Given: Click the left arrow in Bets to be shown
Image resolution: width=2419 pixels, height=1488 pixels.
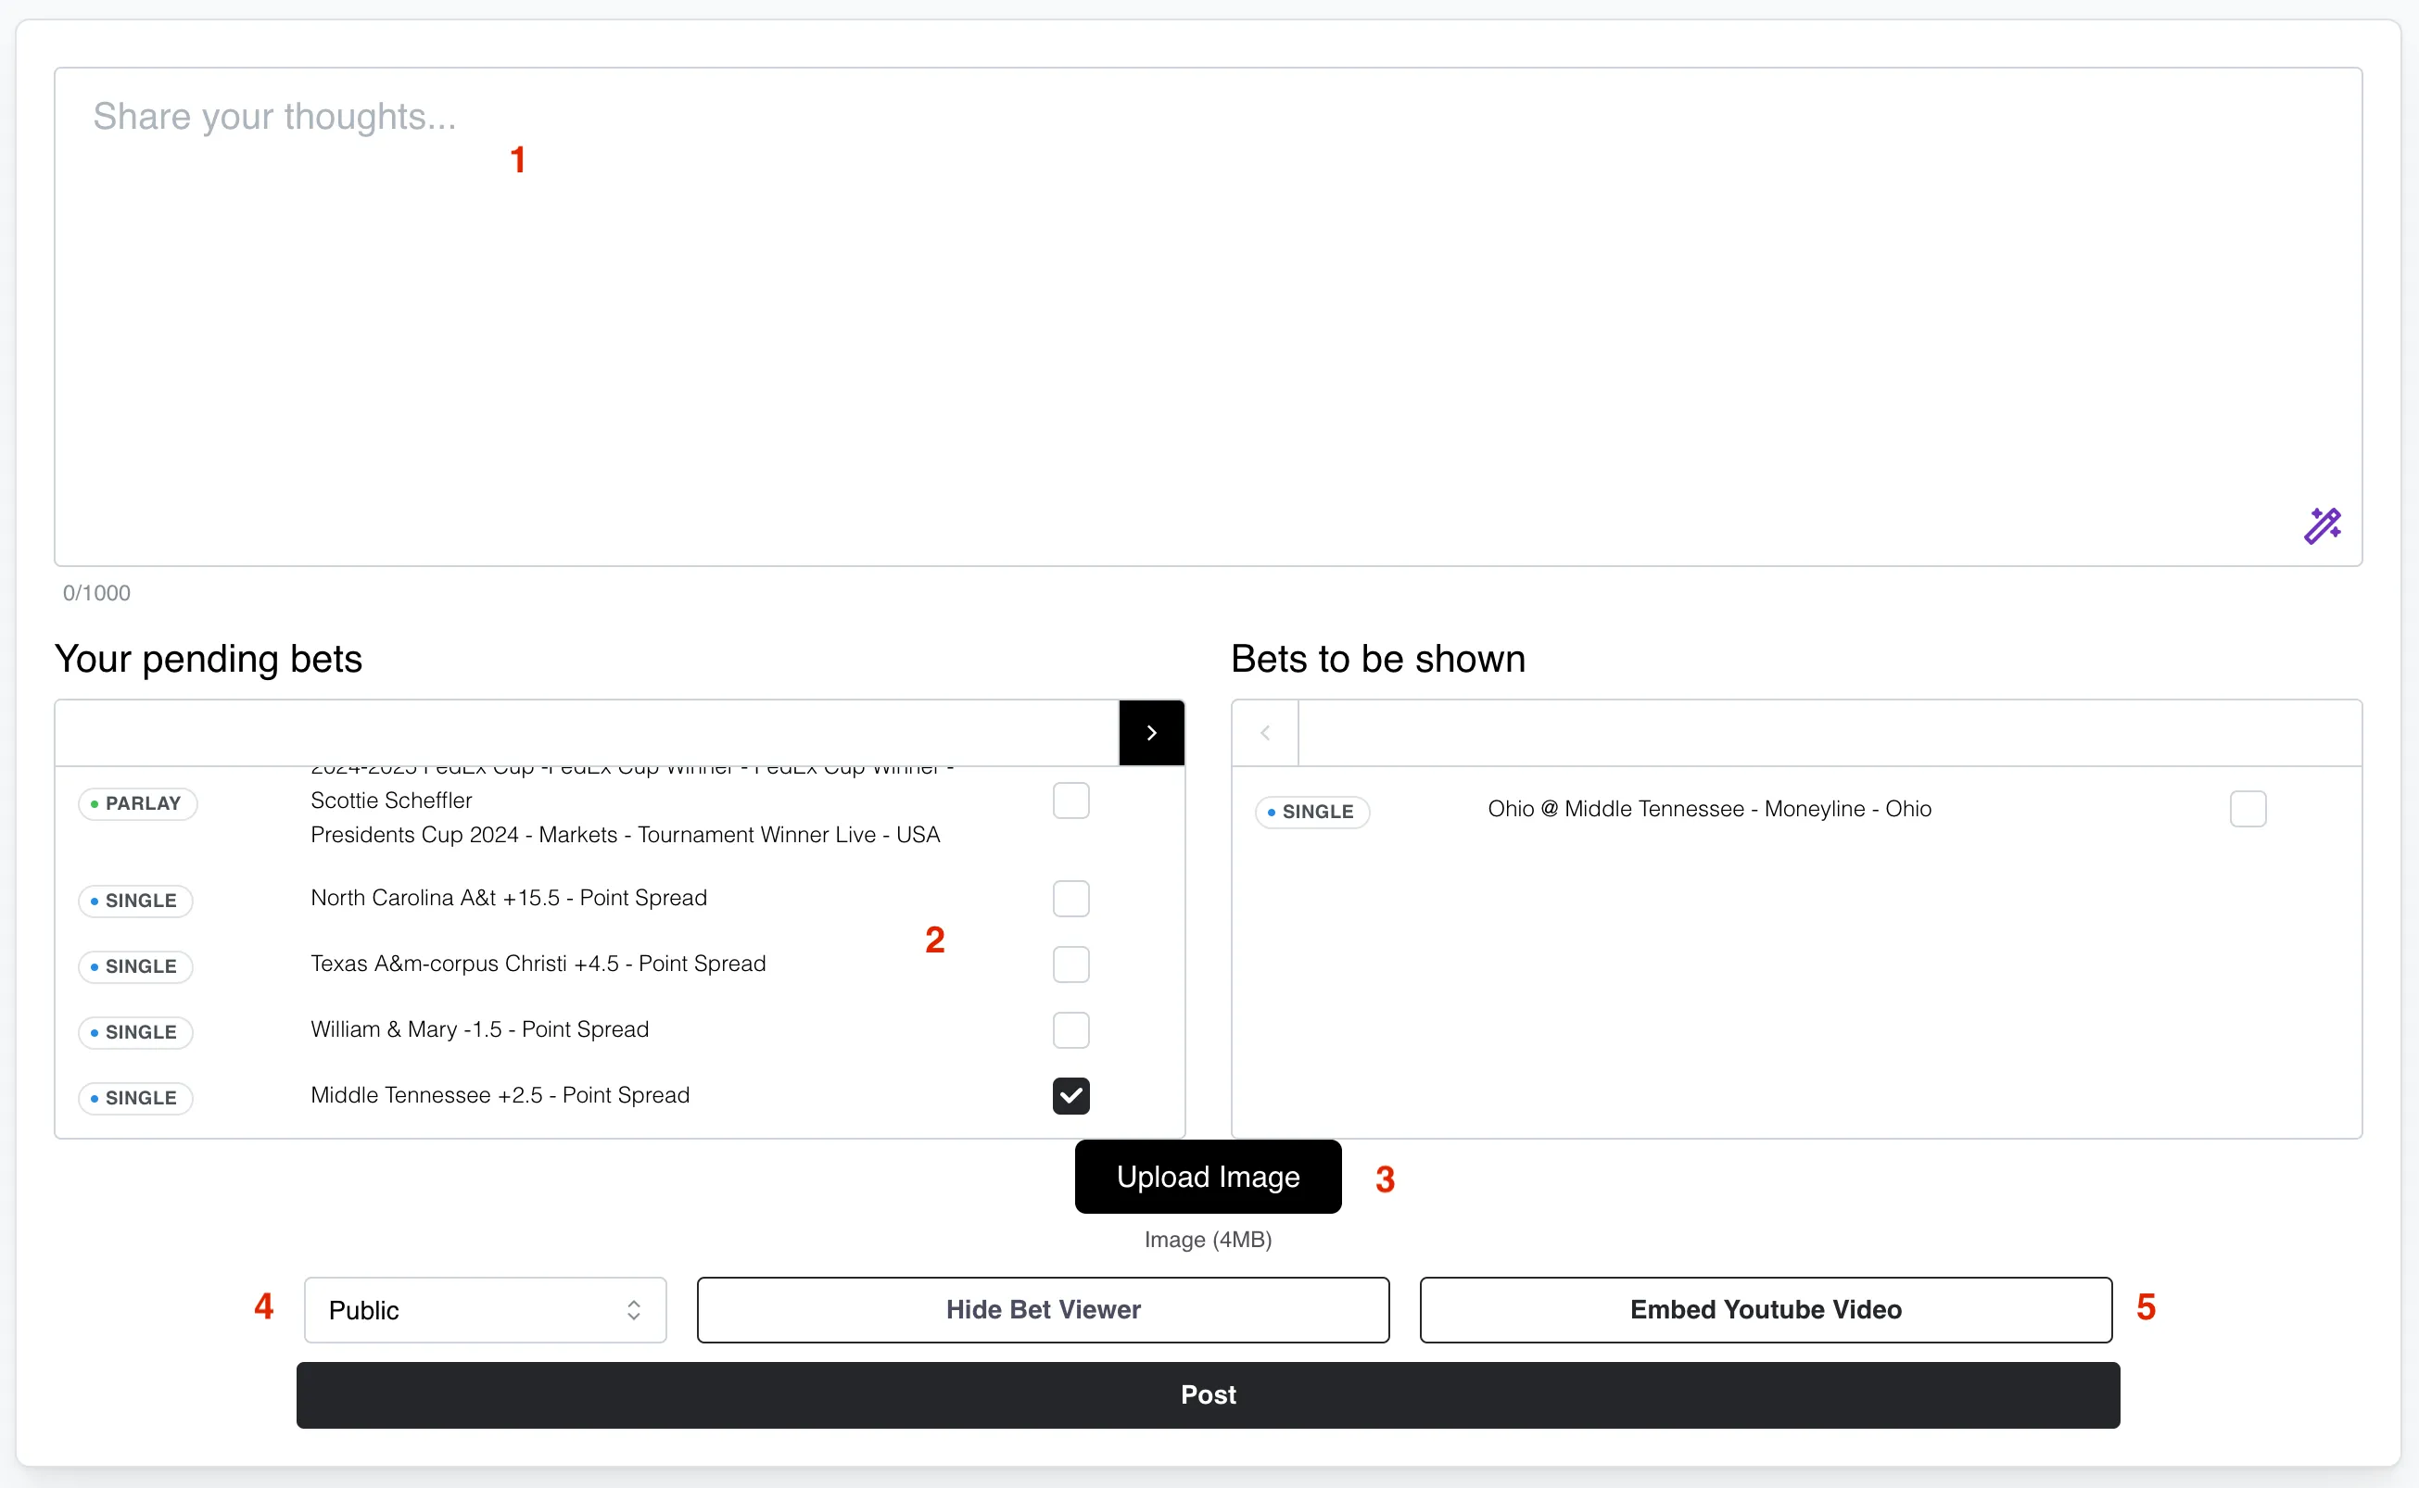Looking at the screenshot, I should pyautogui.click(x=1264, y=732).
